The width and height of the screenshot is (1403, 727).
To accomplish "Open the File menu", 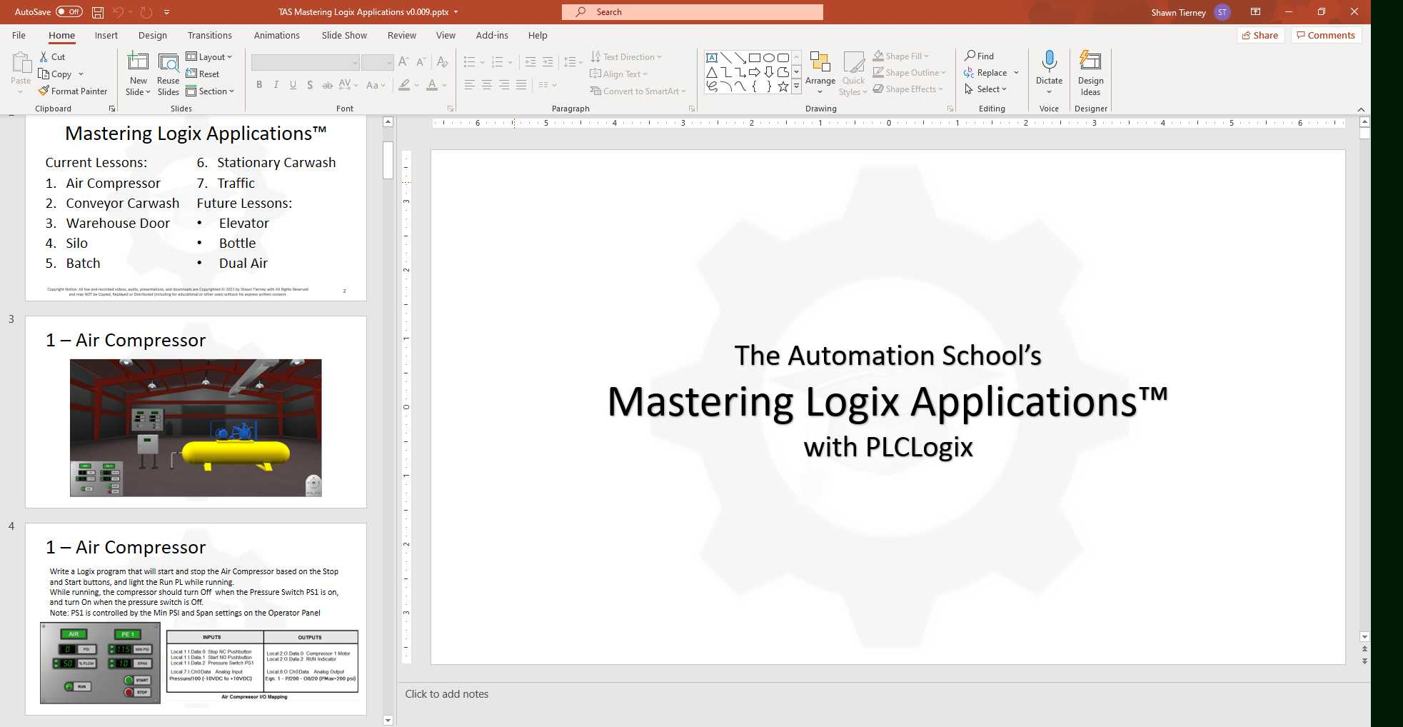I will 19,35.
